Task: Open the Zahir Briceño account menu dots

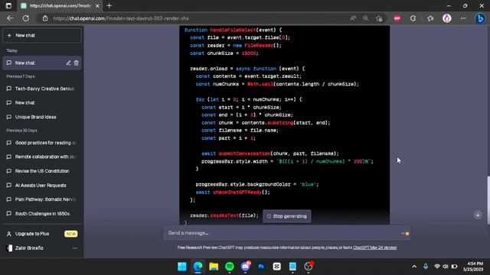Action: [x=75, y=248]
